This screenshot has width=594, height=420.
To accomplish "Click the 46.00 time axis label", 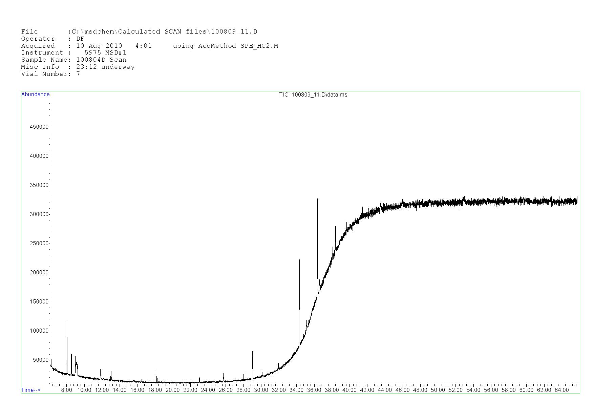I will 402,390.
